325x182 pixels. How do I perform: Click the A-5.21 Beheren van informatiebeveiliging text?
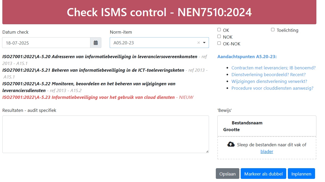coord(93,70)
